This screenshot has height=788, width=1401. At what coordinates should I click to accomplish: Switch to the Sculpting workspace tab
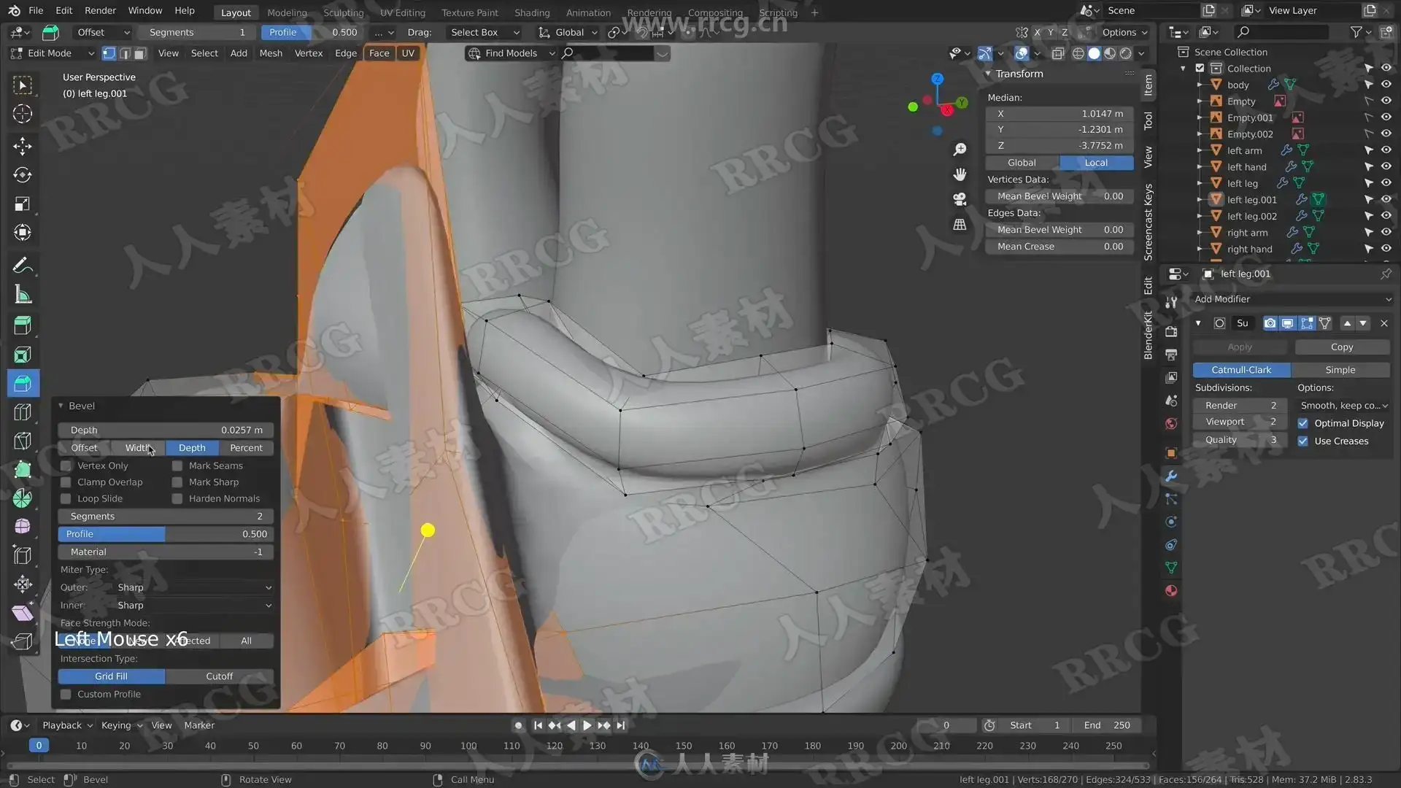[343, 12]
